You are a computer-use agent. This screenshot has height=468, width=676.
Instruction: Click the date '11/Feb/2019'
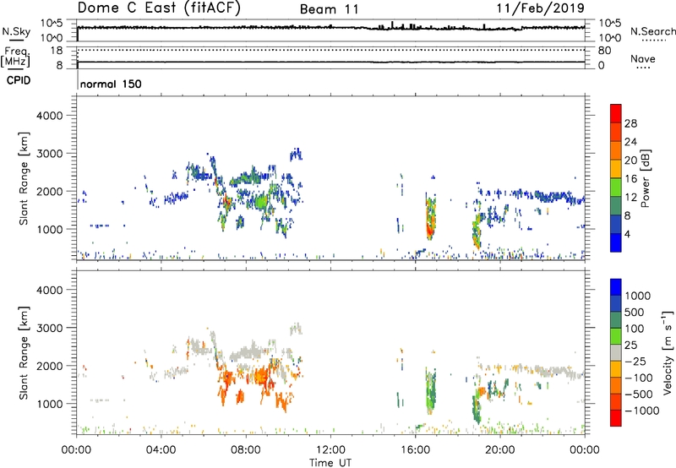pyautogui.click(x=540, y=8)
